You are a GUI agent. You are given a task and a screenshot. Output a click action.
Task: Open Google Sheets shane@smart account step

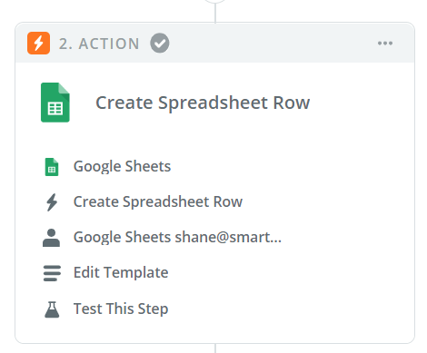177,237
